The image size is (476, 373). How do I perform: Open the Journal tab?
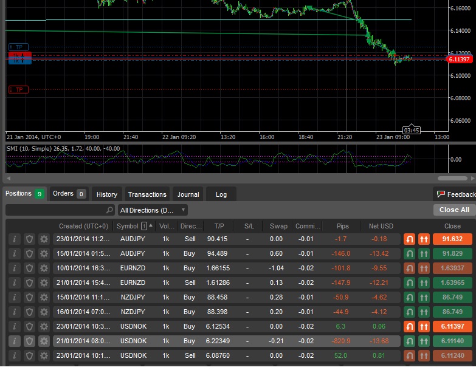pyautogui.click(x=188, y=194)
